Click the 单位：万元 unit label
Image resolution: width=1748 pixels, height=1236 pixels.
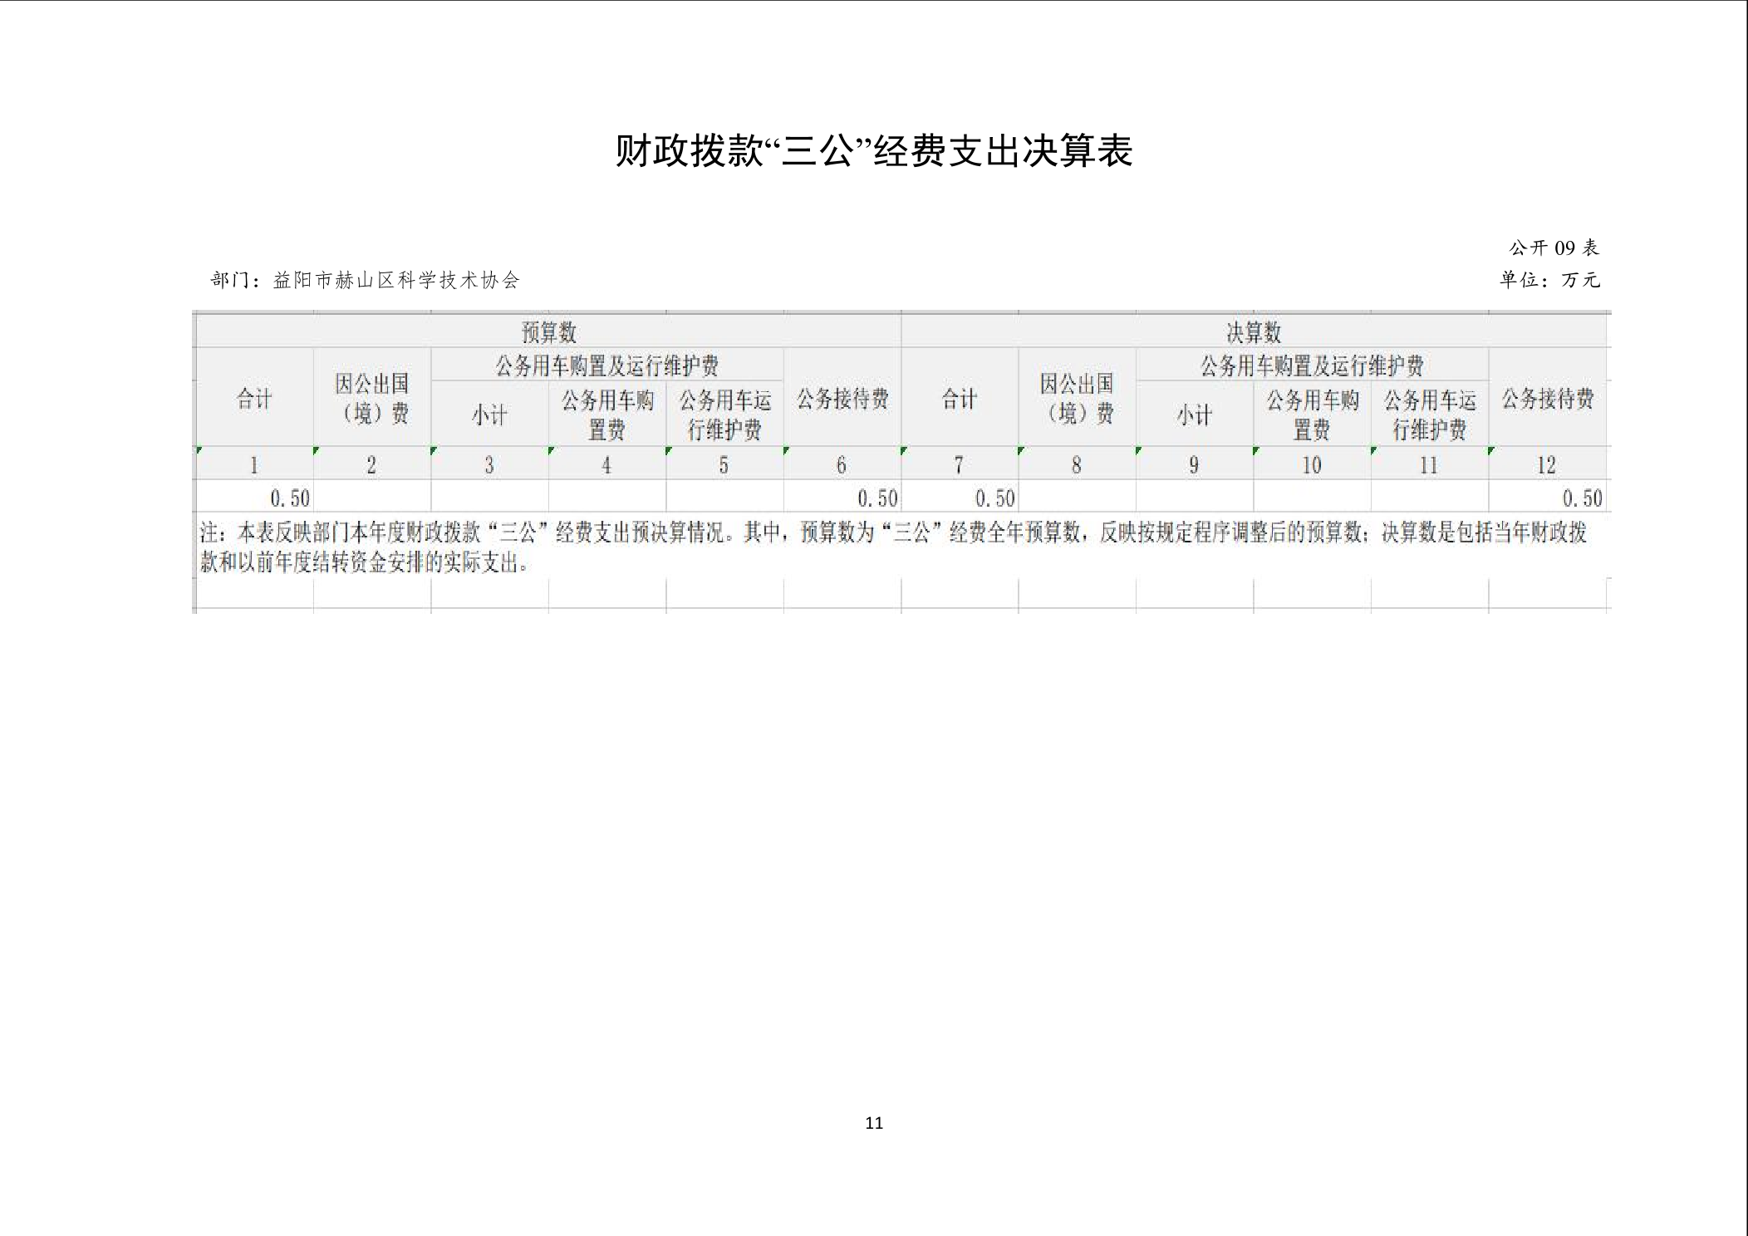point(1549,280)
